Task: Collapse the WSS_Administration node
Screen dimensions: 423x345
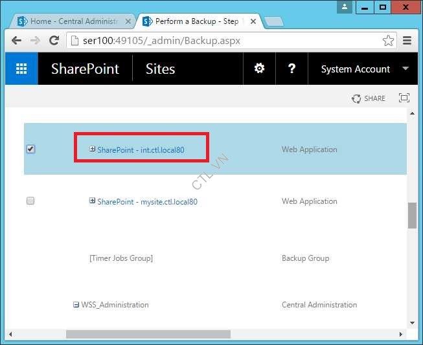Action: [x=76, y=305]
